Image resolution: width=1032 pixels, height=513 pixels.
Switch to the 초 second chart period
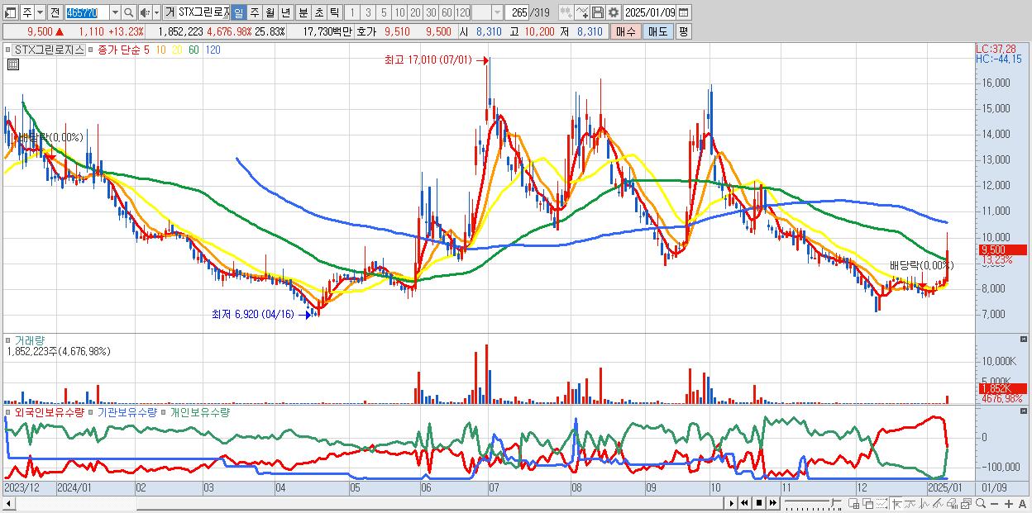pyautogui.click(x=318, y=12)
